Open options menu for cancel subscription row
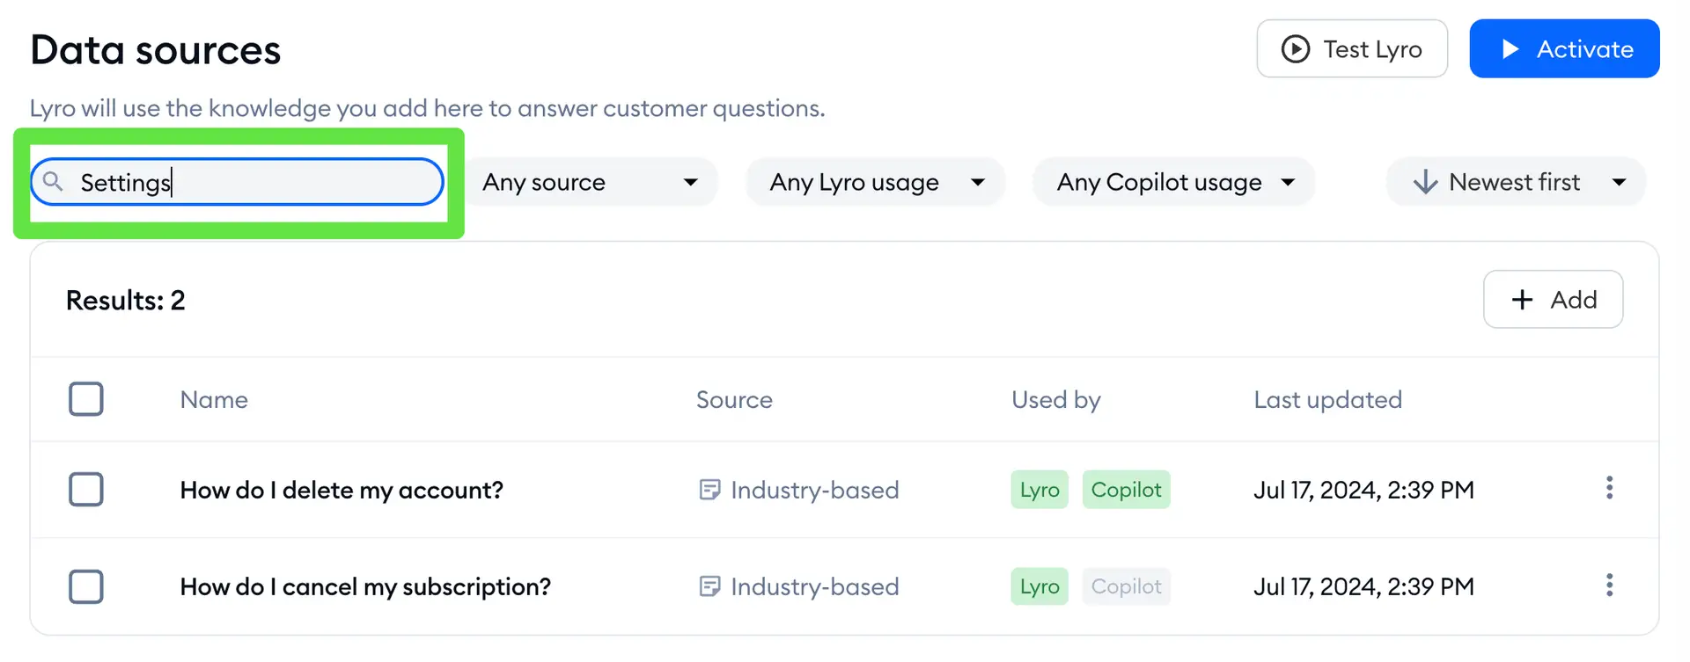The image size is (1690, 662). pos(1609,586)
